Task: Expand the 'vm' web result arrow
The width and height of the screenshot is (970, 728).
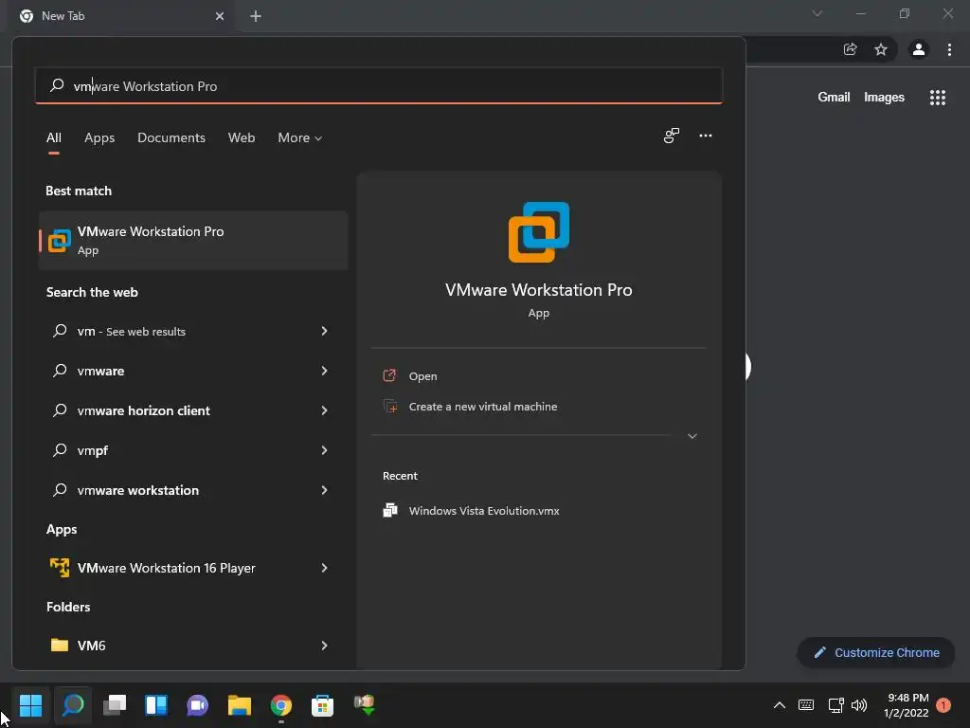Action: point(324,331)
